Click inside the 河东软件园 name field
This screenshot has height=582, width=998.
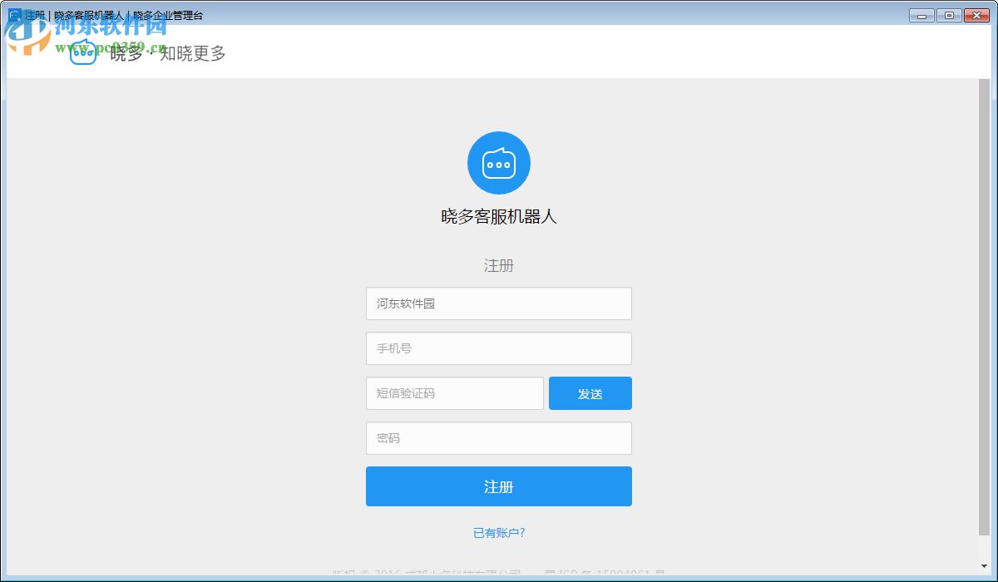coord(499,303)
